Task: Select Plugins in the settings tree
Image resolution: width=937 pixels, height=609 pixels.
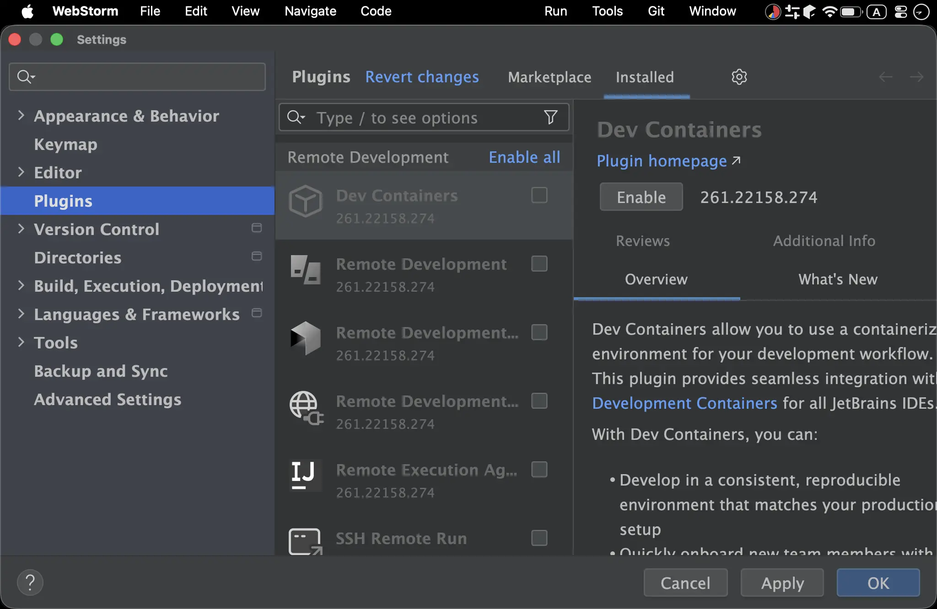Action: 137,201
